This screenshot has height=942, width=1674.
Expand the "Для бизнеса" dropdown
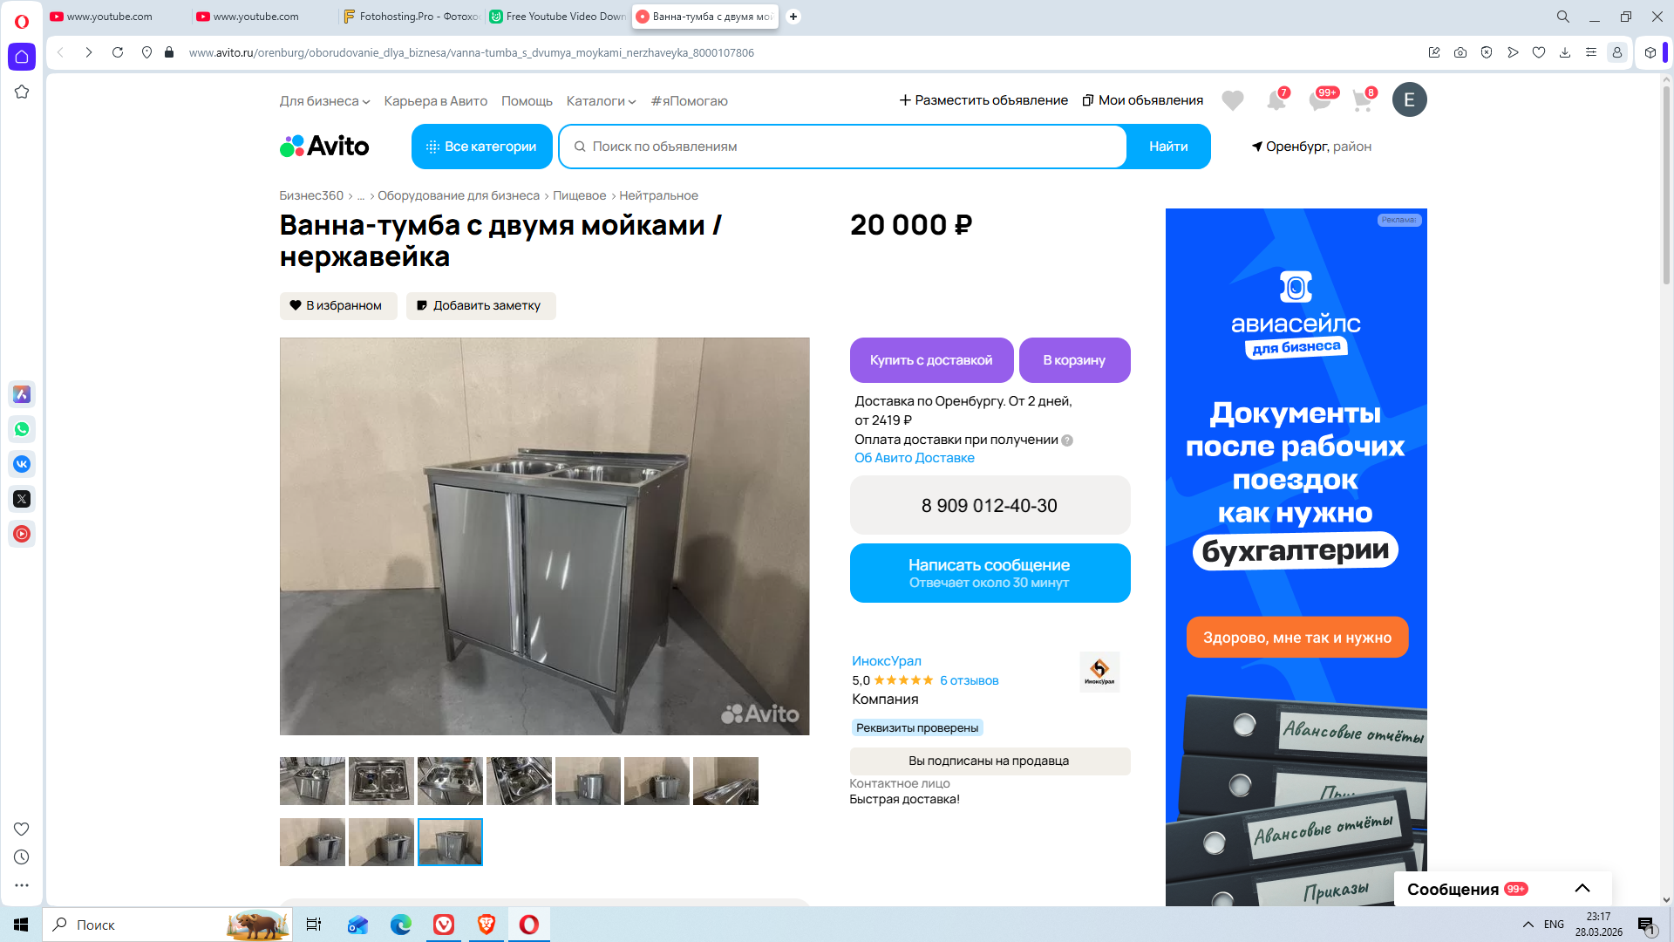(324, 101)
